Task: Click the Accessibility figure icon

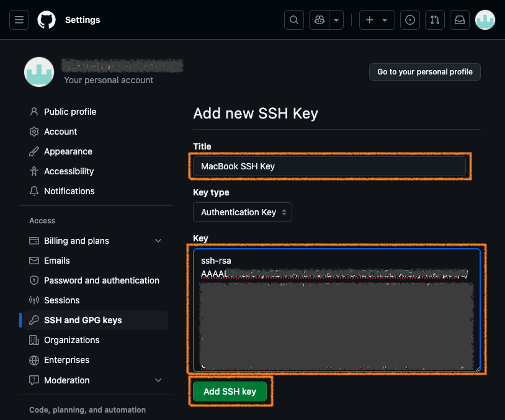Action: pyautogui.click(x=34, y=171)
